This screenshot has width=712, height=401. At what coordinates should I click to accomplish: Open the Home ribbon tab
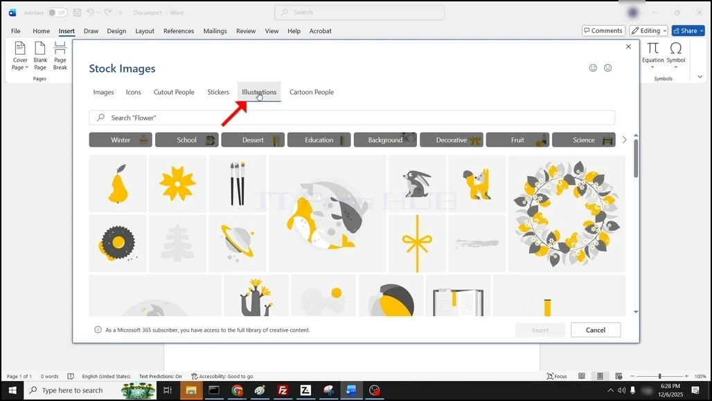(x=42, y=31)
